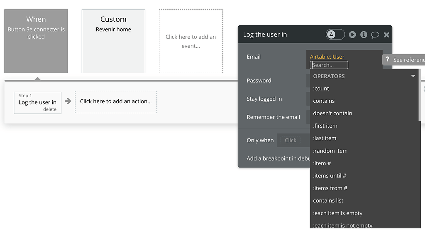The height and width of the screenshot is (247, 425).
Task: Click the Search field in the operators panel
Action: (328, 65)
